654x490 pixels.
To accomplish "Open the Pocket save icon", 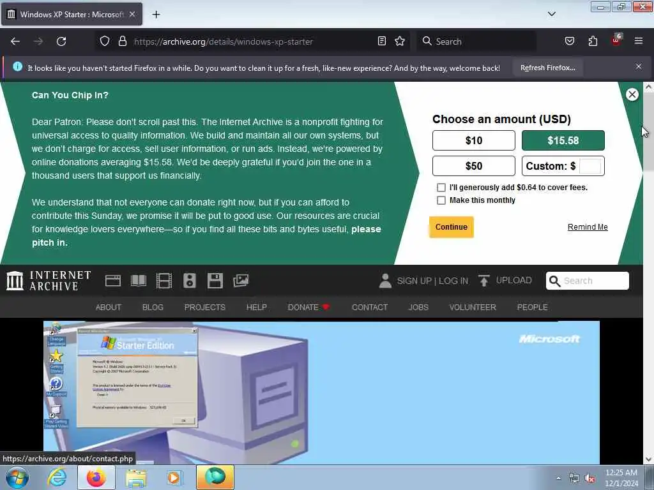I will point(569,41).
